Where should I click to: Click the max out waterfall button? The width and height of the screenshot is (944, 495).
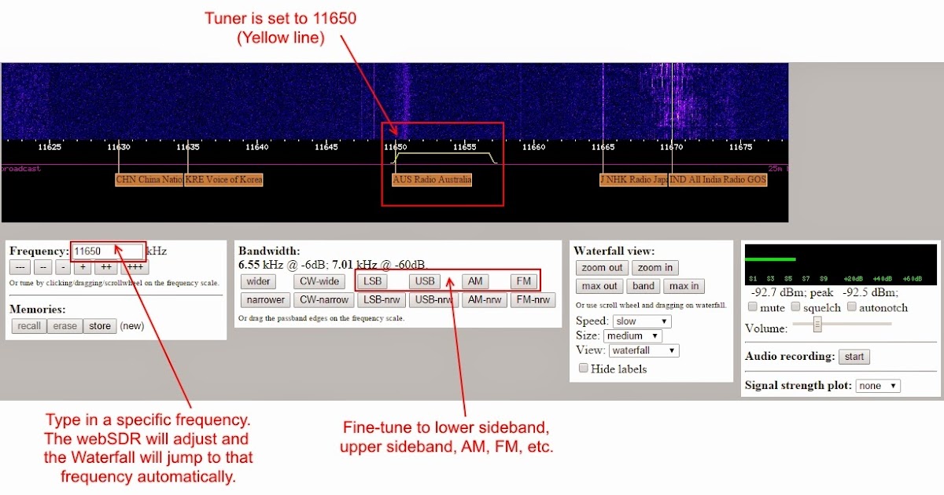tap(599, 285)
